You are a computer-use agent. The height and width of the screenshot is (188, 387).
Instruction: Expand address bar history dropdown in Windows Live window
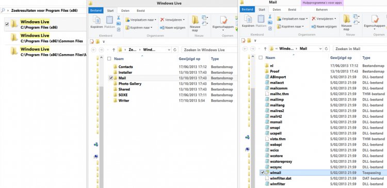[169, 50]
